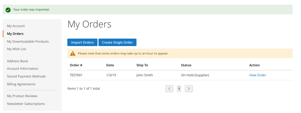Go to Stored Payment Methods
The height and width of the screenshot is (113, 301).
26,76
